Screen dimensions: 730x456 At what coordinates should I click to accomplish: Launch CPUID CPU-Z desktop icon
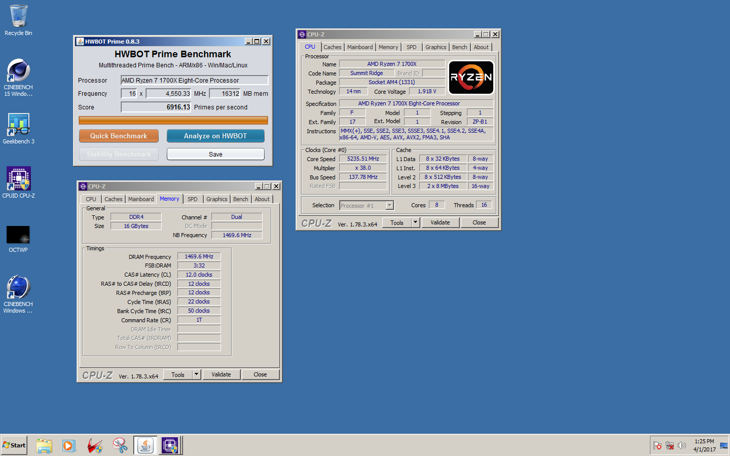(x=18, y=182)
